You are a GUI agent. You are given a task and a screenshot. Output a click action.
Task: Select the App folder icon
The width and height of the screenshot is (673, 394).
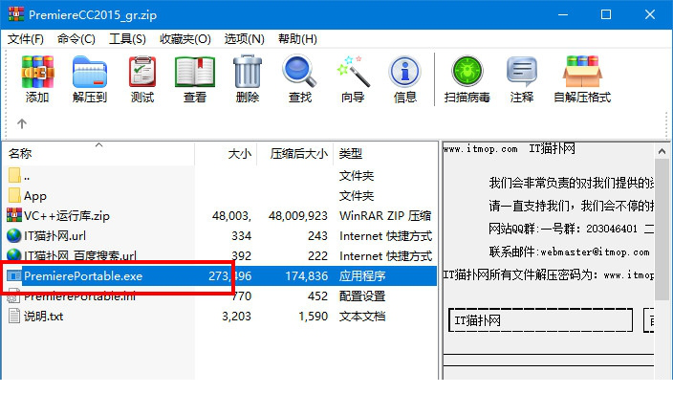tap(14, 195)
